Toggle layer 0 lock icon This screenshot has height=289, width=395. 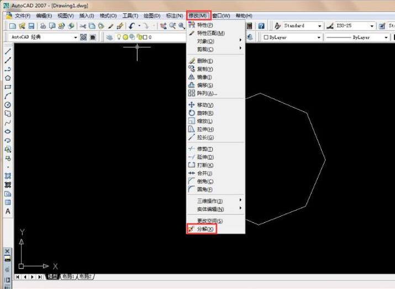[x=139, y=37]
